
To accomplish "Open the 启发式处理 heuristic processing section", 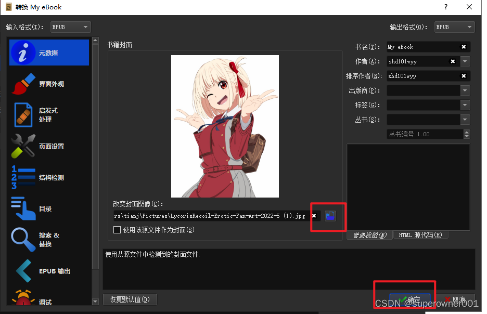I will click(49, 115).
